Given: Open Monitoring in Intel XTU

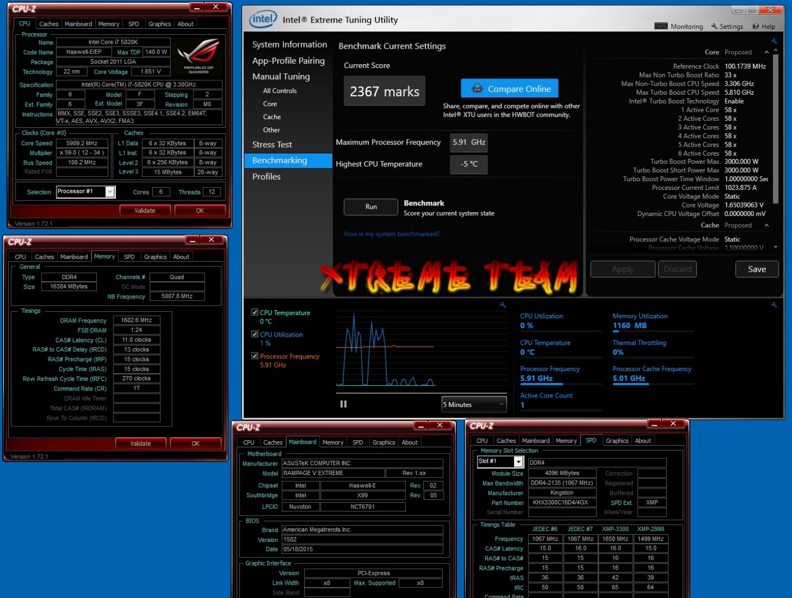Looking at the screenshot, I should point(678,26).
